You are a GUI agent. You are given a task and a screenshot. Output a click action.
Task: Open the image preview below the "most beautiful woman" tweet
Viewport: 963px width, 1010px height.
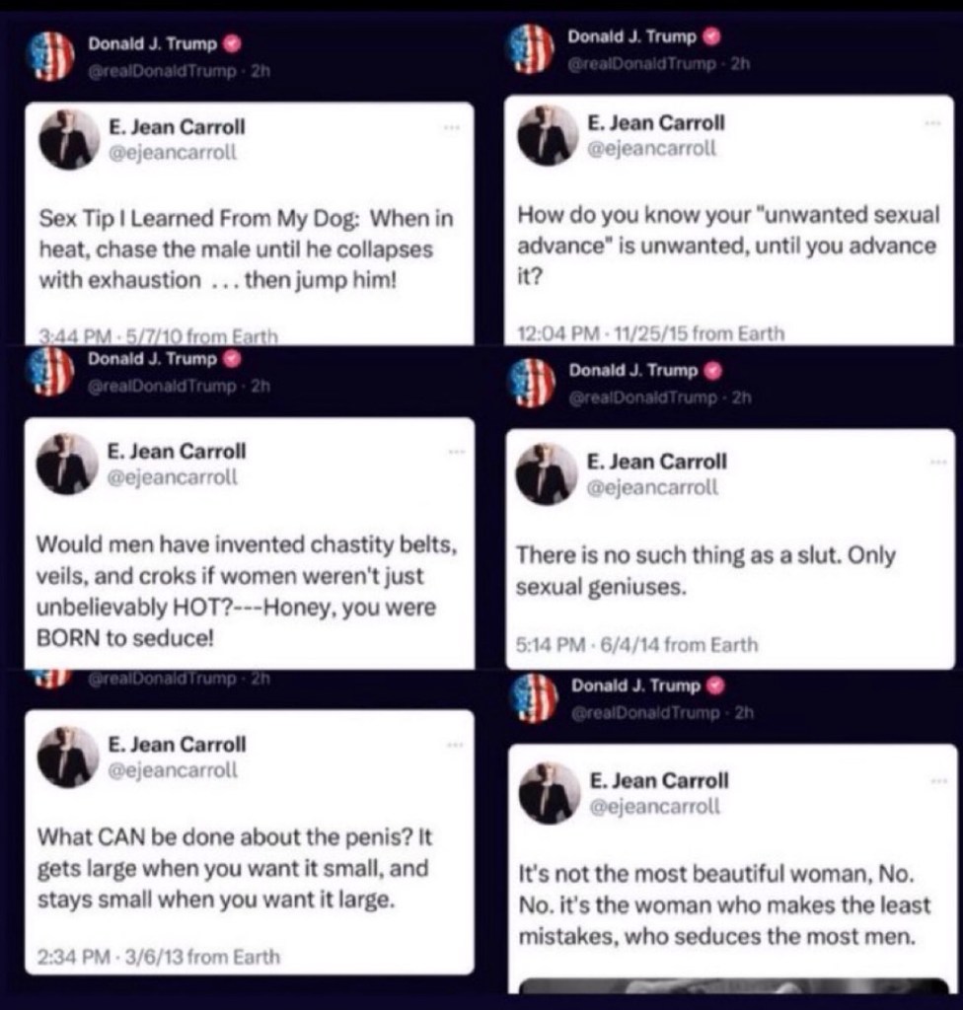[732, 985]
